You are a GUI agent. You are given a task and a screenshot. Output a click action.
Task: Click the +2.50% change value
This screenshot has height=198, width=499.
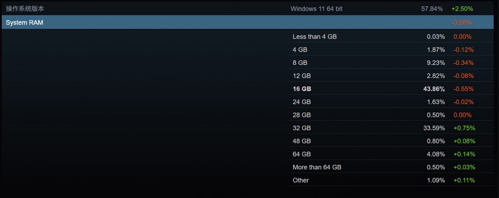(x=462, y=9)
